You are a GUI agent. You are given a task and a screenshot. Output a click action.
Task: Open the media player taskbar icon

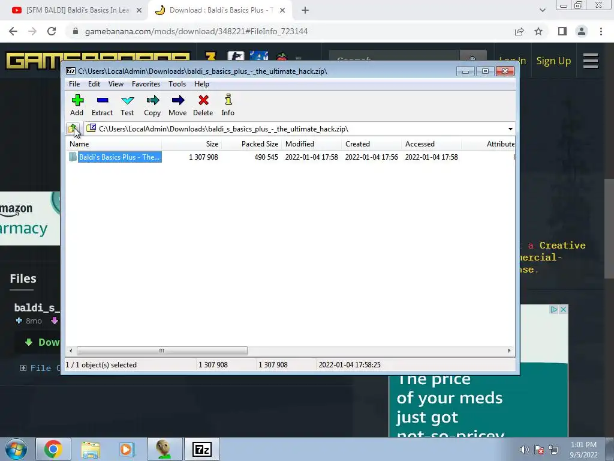pyautogui.click(x=127, y=449)
